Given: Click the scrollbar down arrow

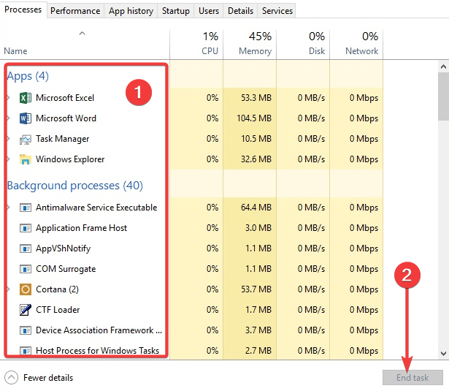Looking at the screenshot, I should point(443,354).
